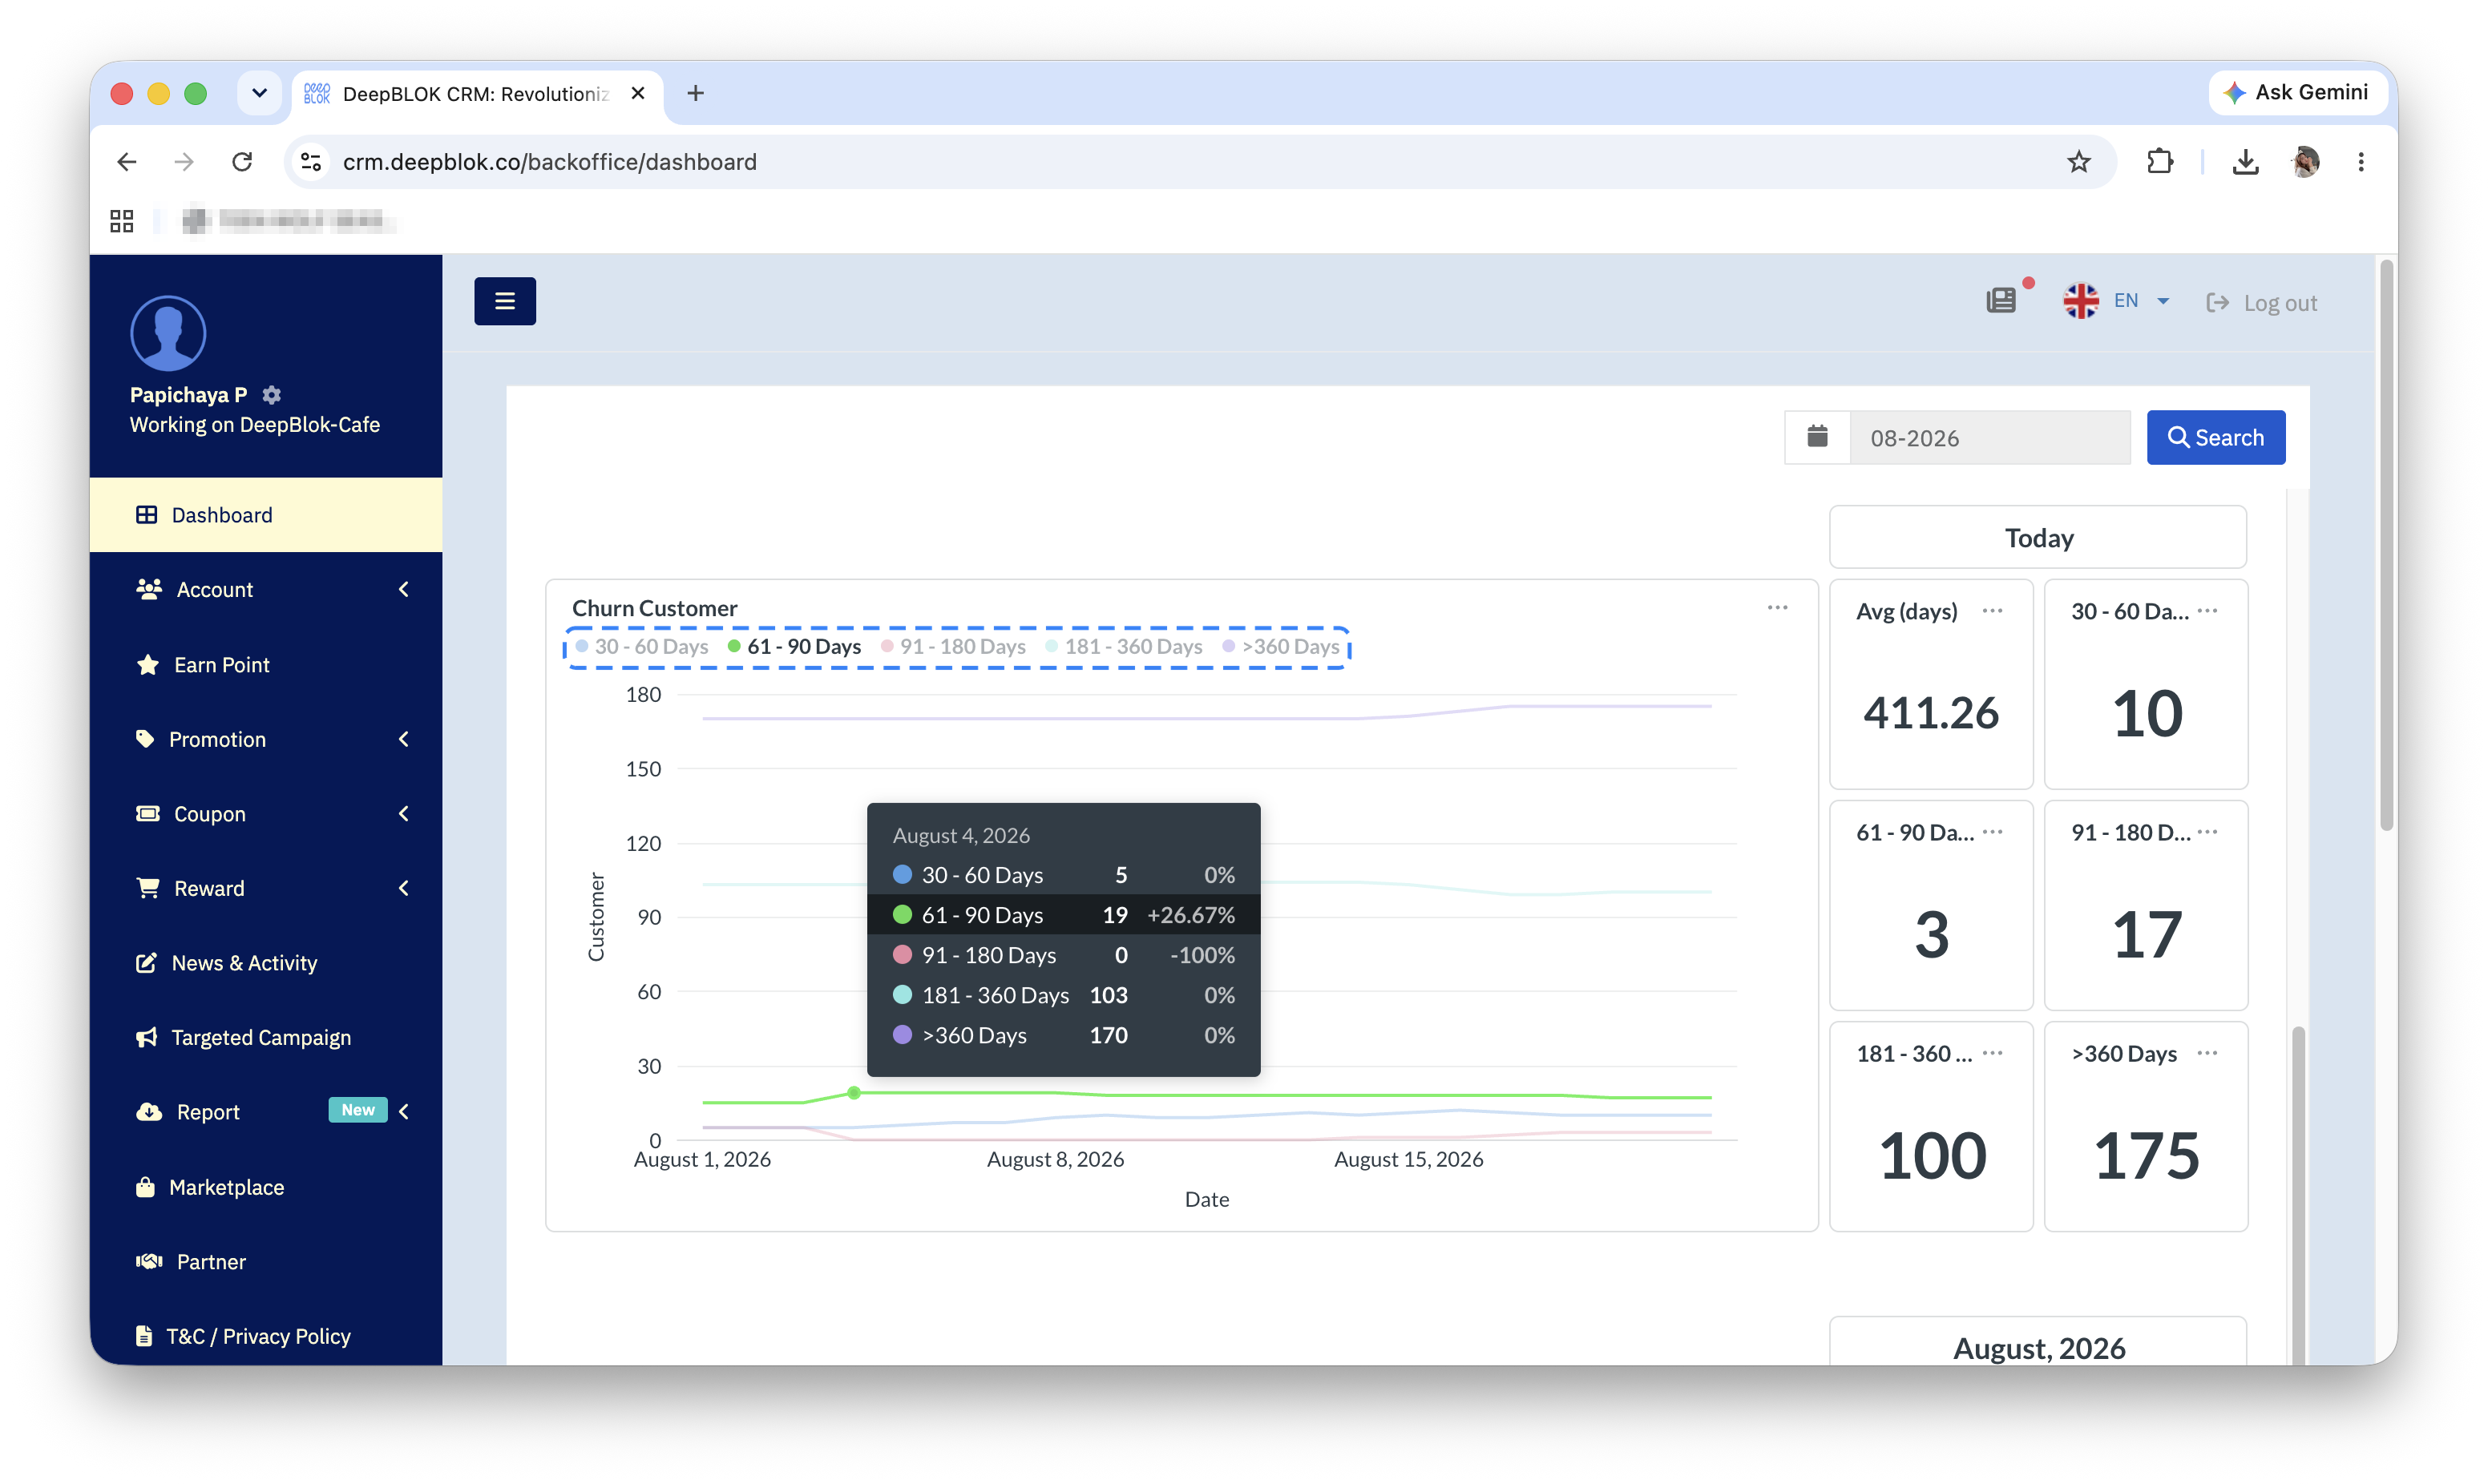Open browser extensions puzzle icon

tap(2159, 162)
